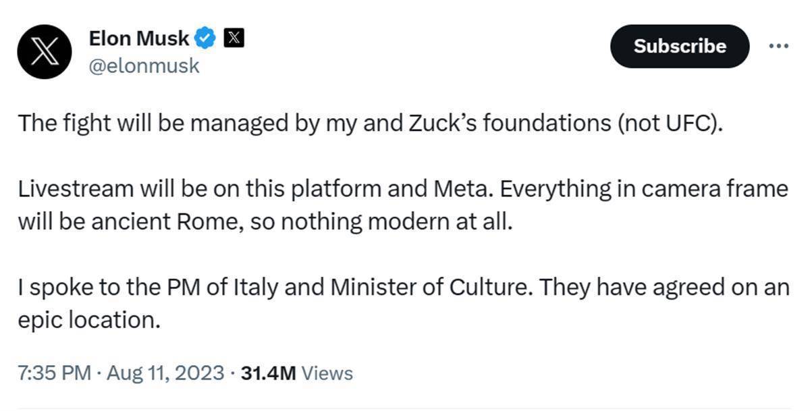Click the words epic location
The image size is (810, 411).
[89, 320]
